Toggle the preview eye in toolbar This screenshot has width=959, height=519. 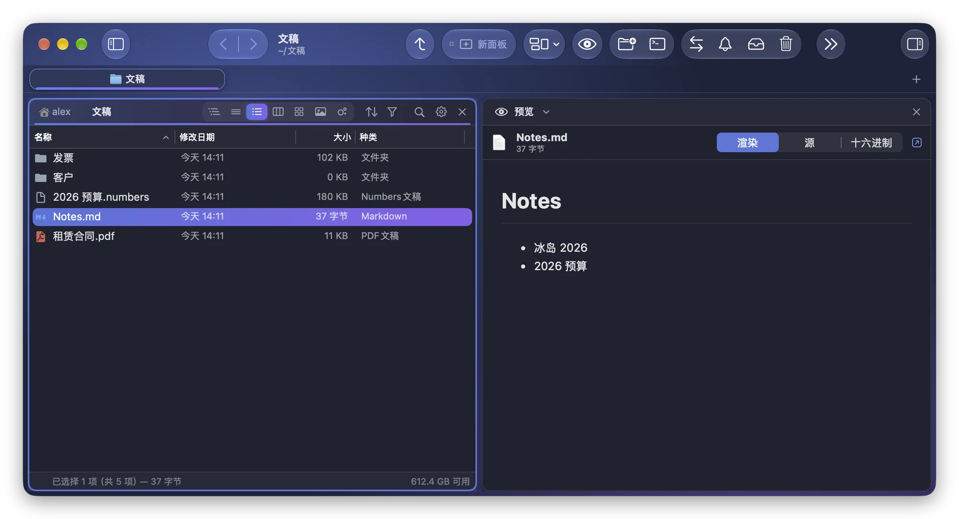587,44
